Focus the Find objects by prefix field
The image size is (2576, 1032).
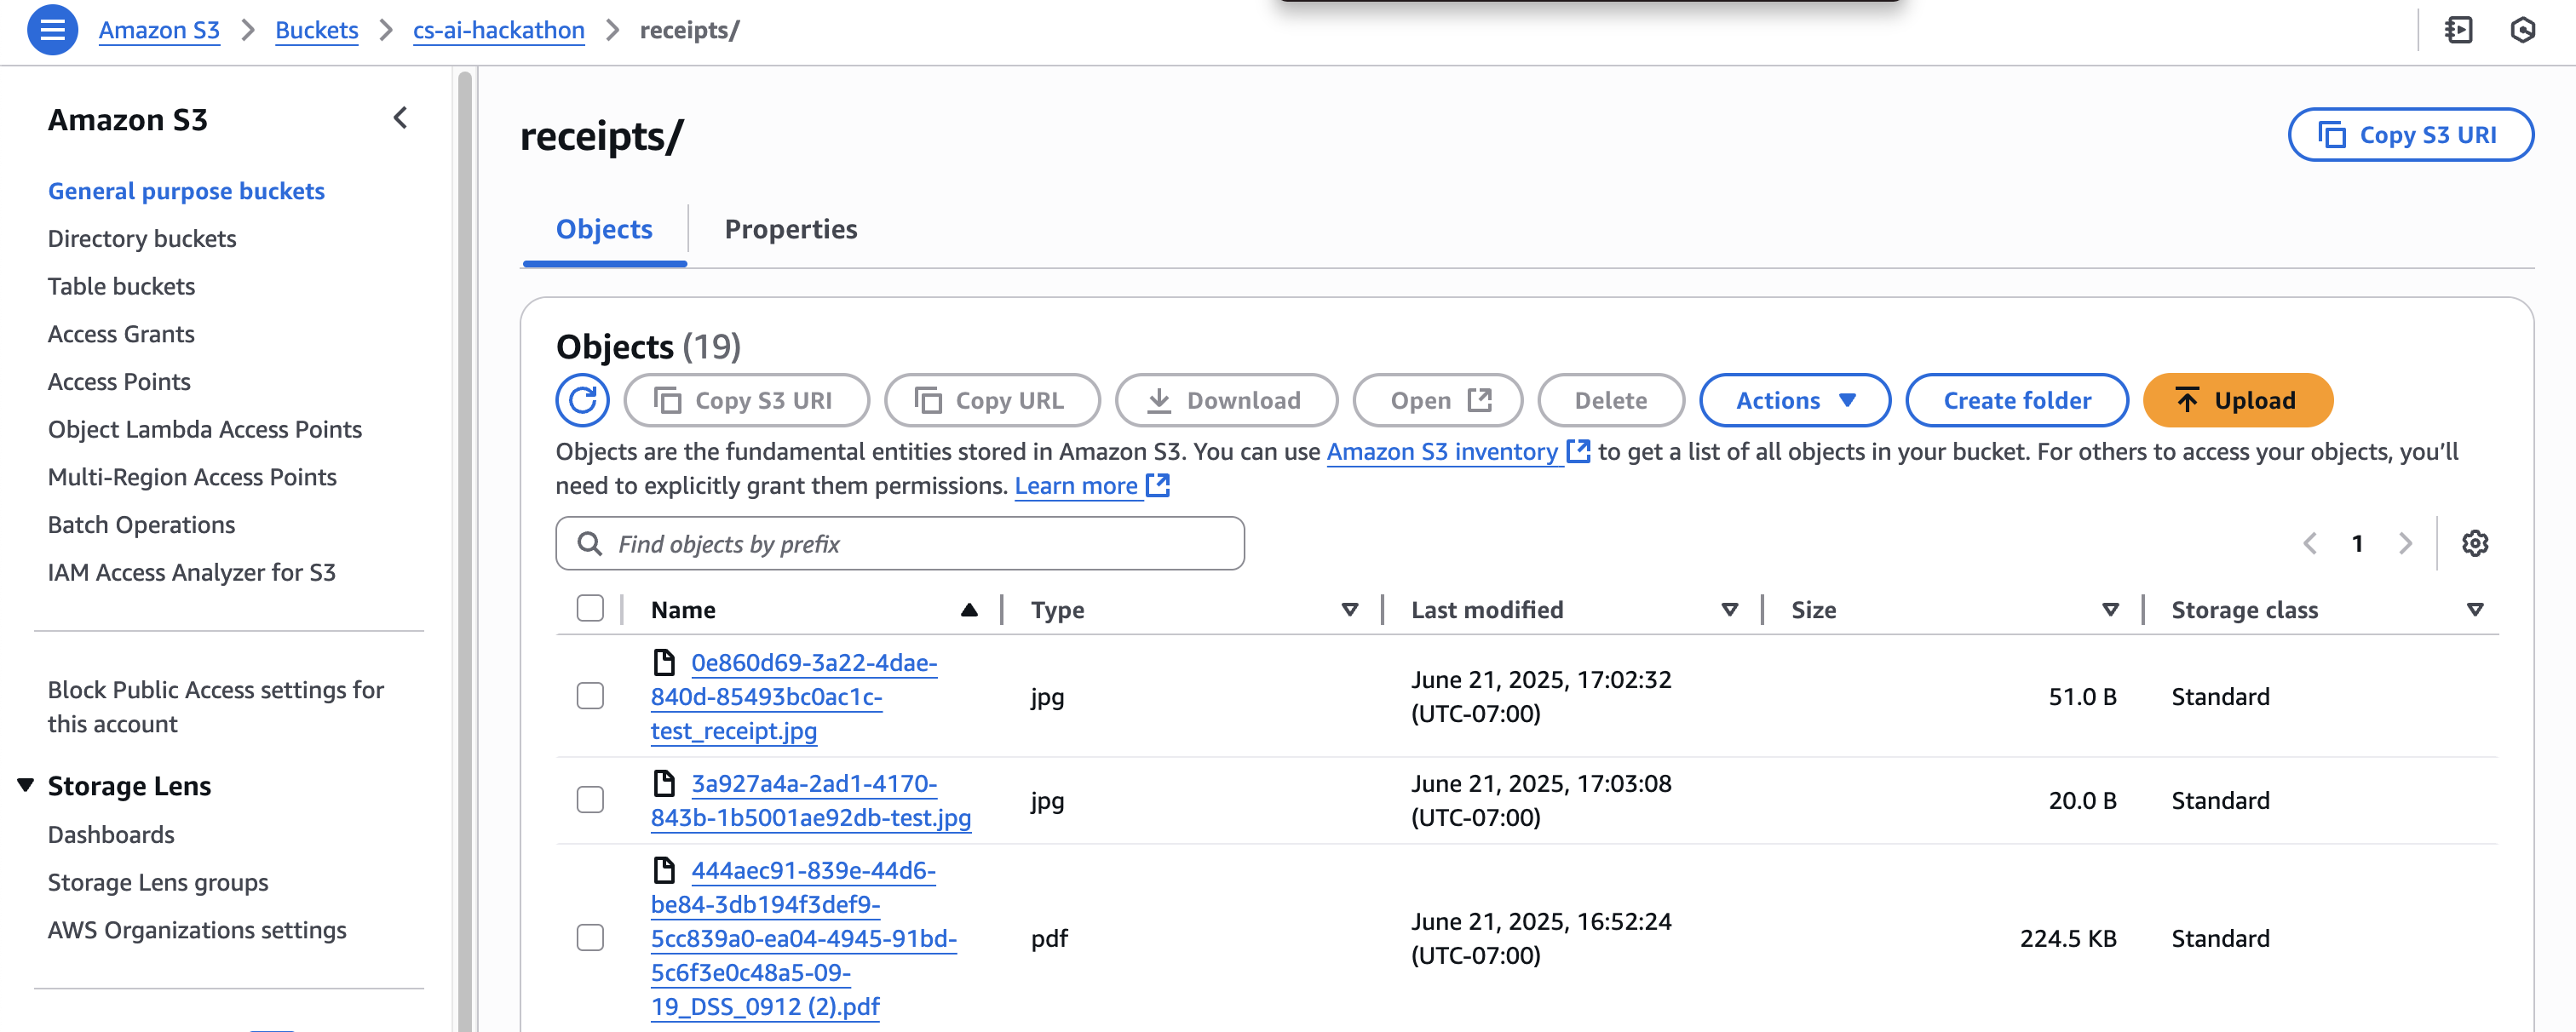pyautogui.click(x=900, y=544)
